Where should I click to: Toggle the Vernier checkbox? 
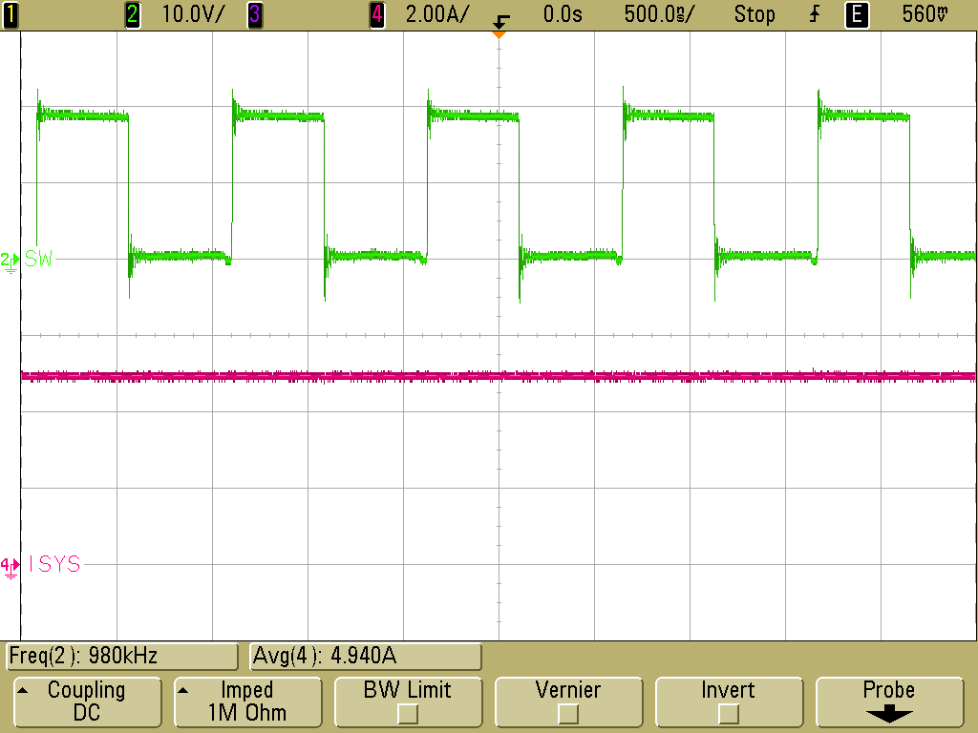(x=568, y=714)
